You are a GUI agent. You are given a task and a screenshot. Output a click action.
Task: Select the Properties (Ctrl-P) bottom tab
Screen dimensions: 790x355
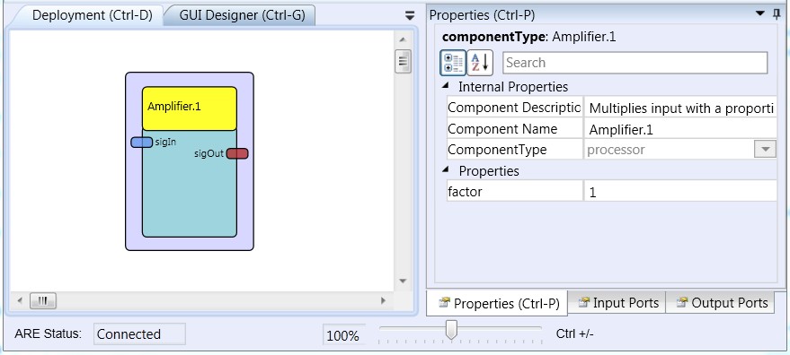(x=497, y=303)
